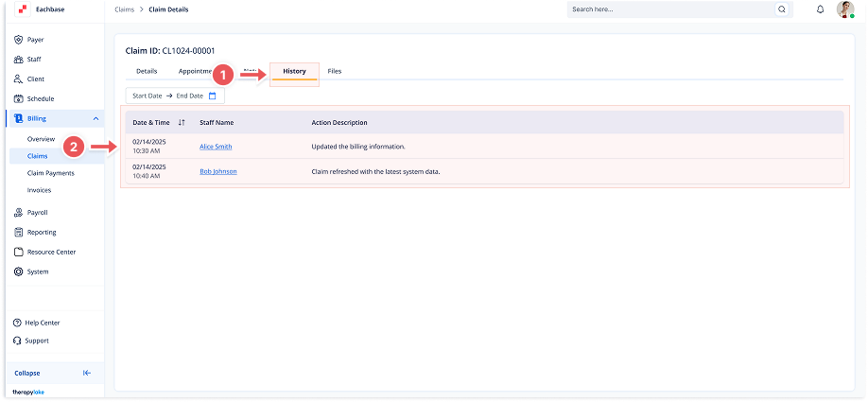Open Bob Johnson staff link

point(218,171)
